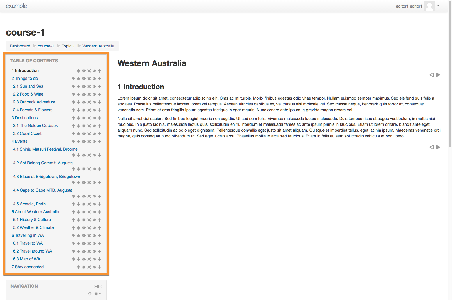Hide the 6.2 Travel around WA chapter
The height and width of the screenshot is (300, 452).
point(94,251)
